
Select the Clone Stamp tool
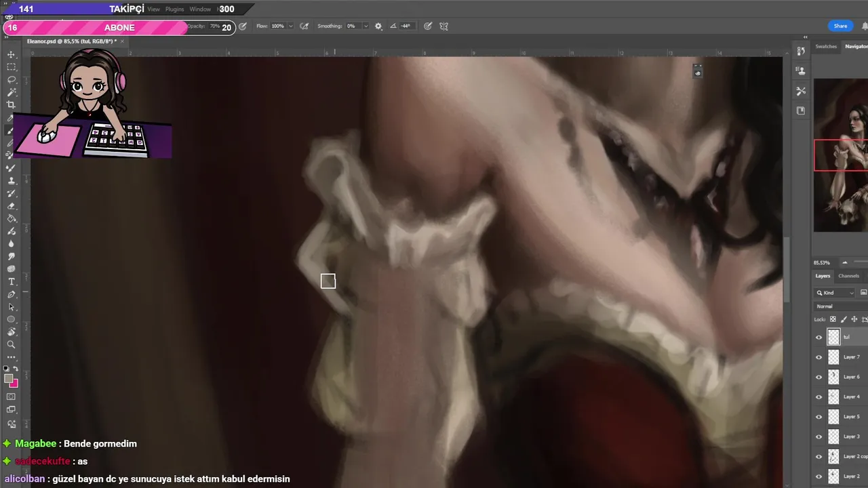pos(11,180)
